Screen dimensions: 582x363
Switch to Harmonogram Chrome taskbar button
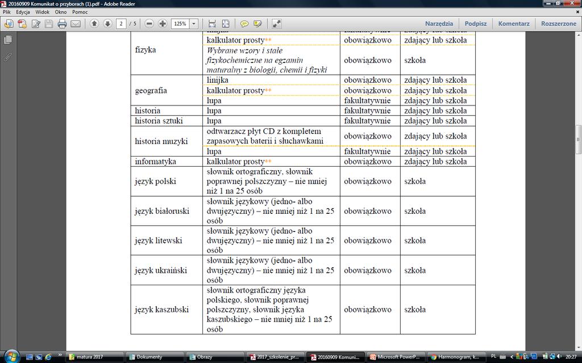[x=456, y=357]
